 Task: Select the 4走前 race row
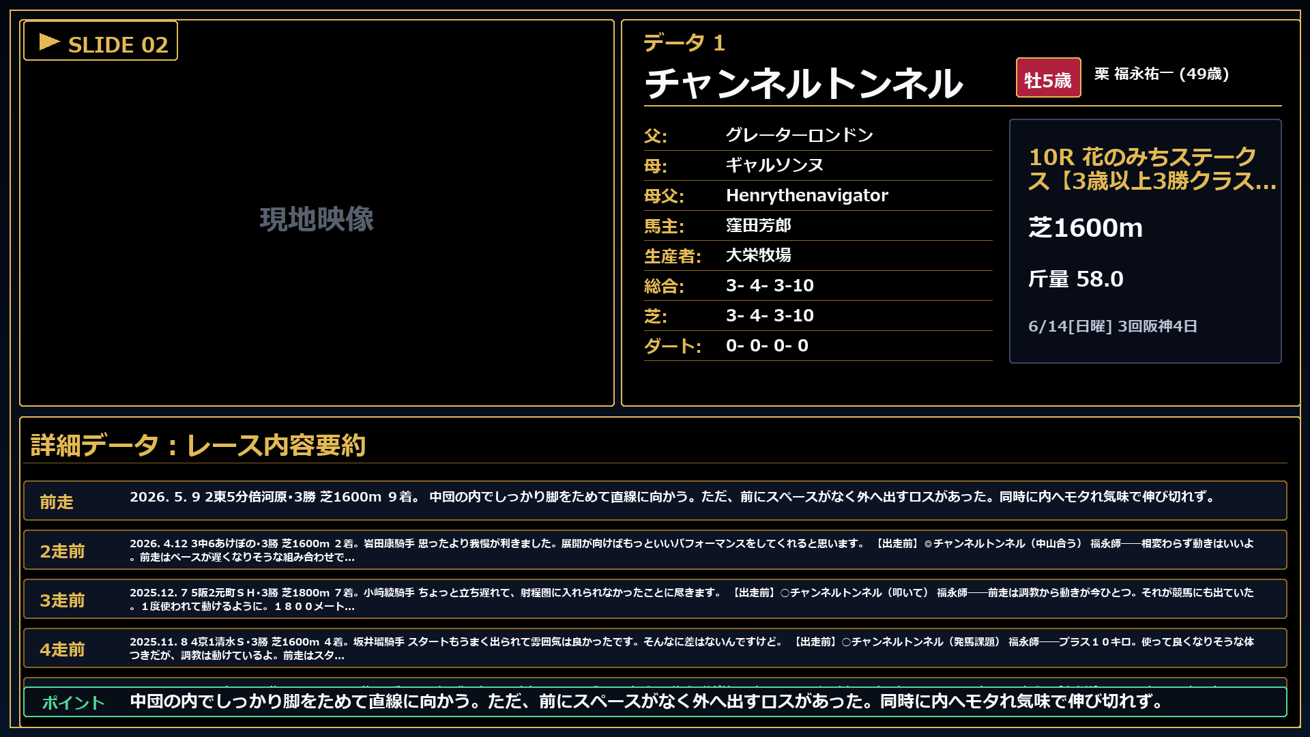click(x=655, y=648)
